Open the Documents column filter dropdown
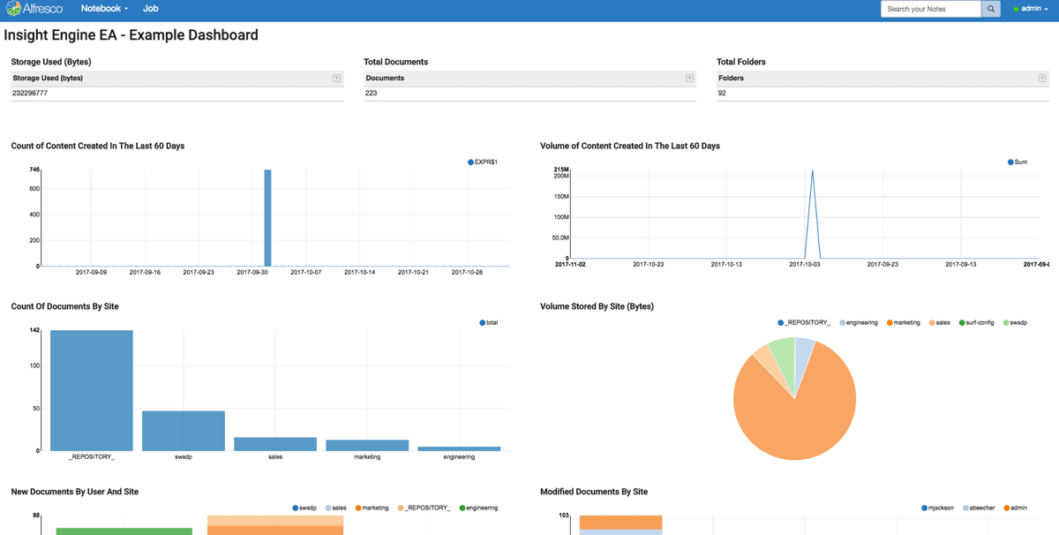This screenshot has width=1059, height=535. pos(689,78)
